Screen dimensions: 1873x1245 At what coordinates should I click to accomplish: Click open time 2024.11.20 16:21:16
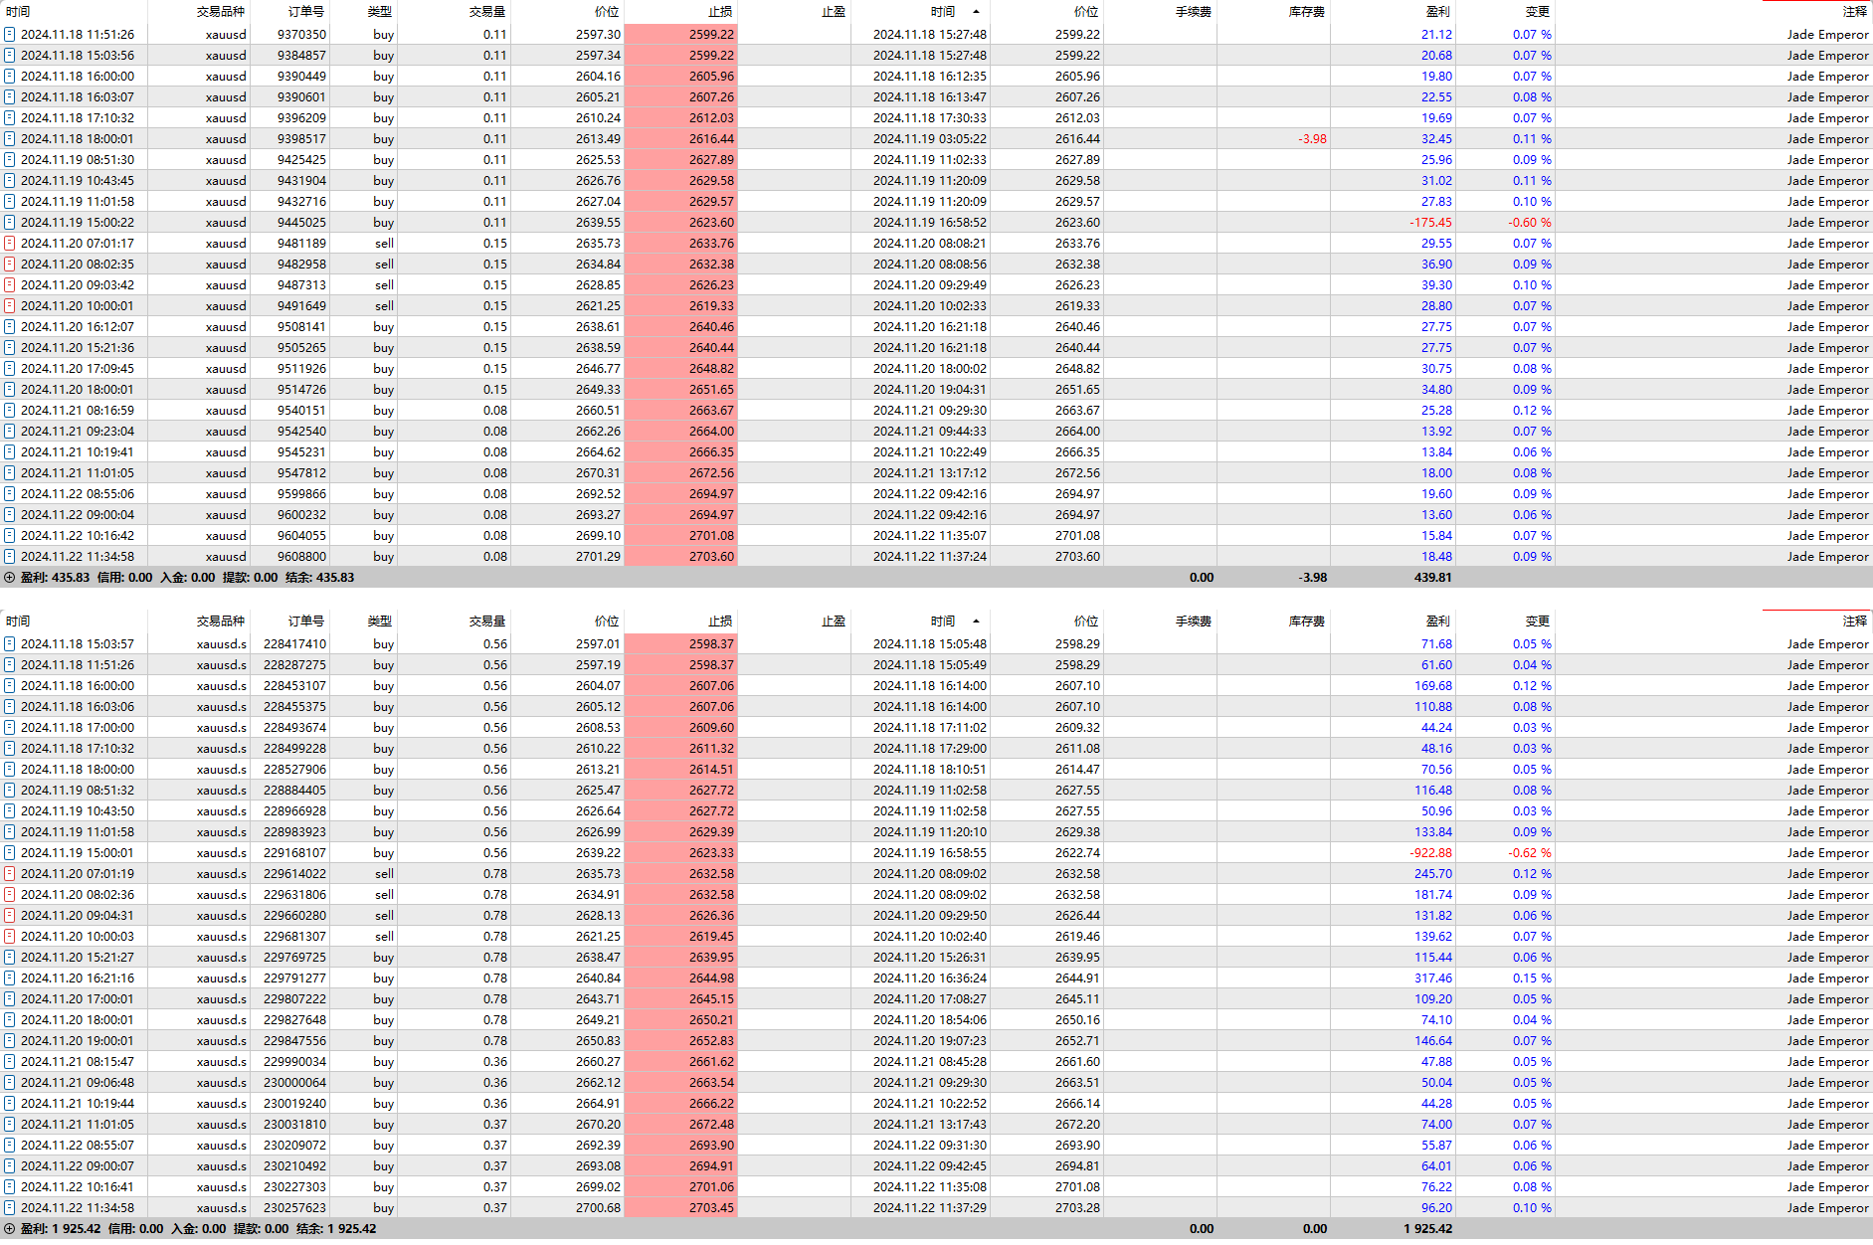78,978
